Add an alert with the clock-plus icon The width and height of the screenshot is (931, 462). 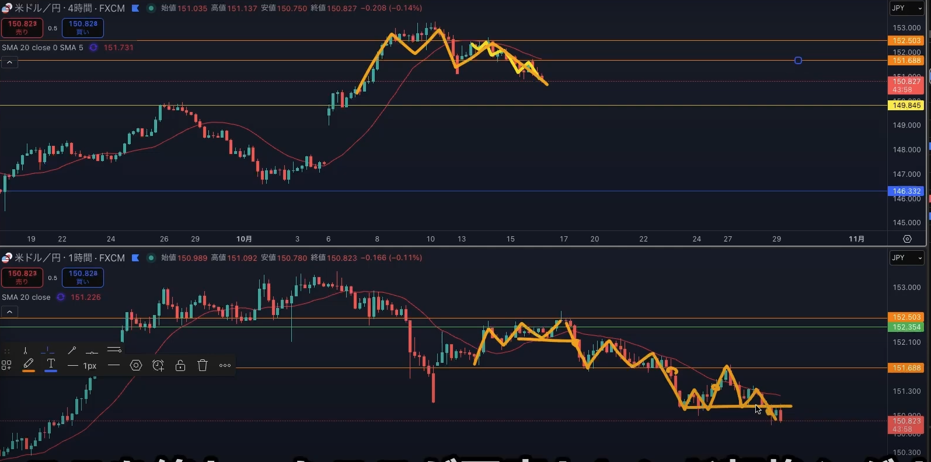(x=158, y=366)
